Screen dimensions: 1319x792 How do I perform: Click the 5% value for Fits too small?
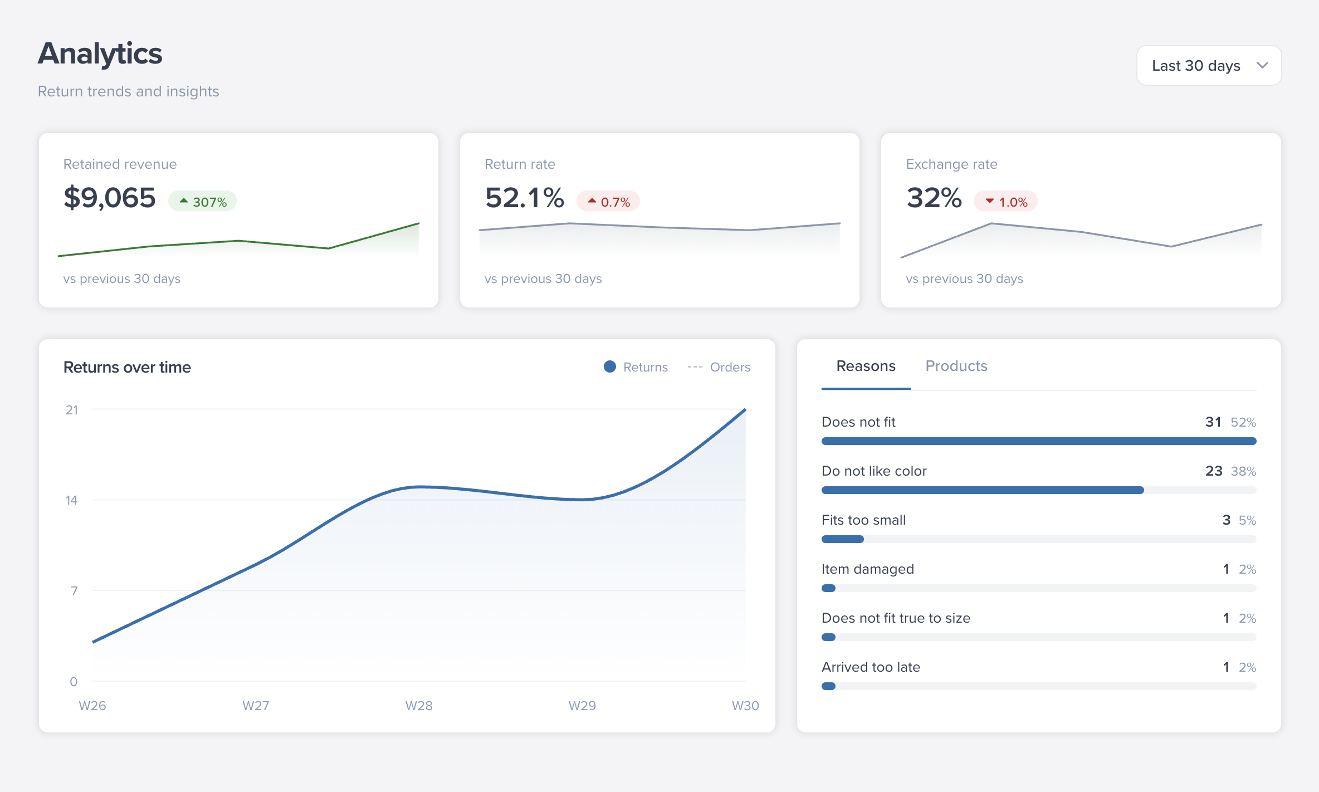click(x=1247, y=520)
